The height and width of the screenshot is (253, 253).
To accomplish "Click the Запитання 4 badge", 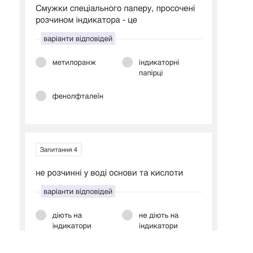I will (59, 150).
